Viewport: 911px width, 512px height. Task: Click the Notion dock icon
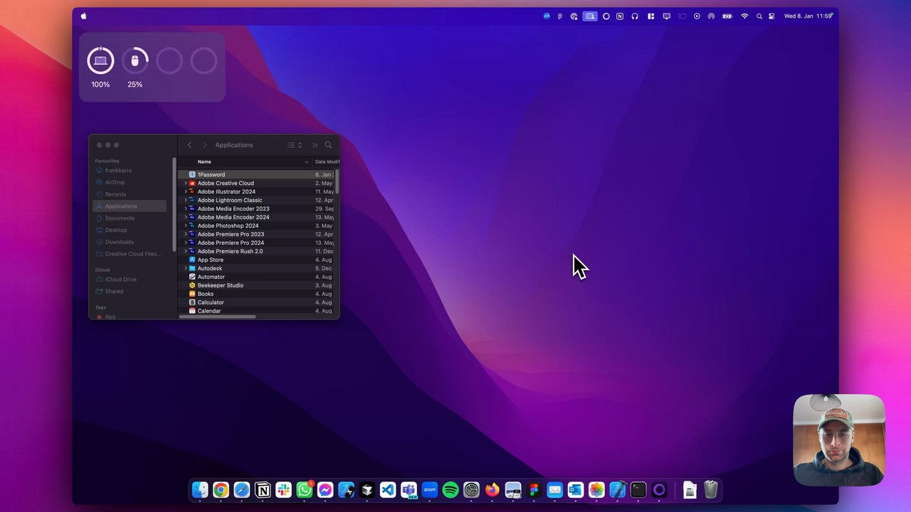point(263,490)
